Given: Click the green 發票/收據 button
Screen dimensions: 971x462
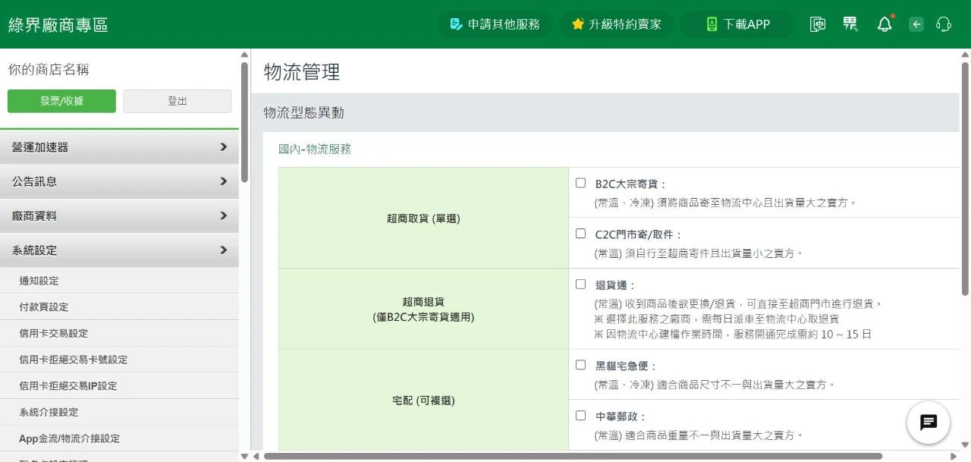Looking at the screenshot, I should [x=61, y=101].
